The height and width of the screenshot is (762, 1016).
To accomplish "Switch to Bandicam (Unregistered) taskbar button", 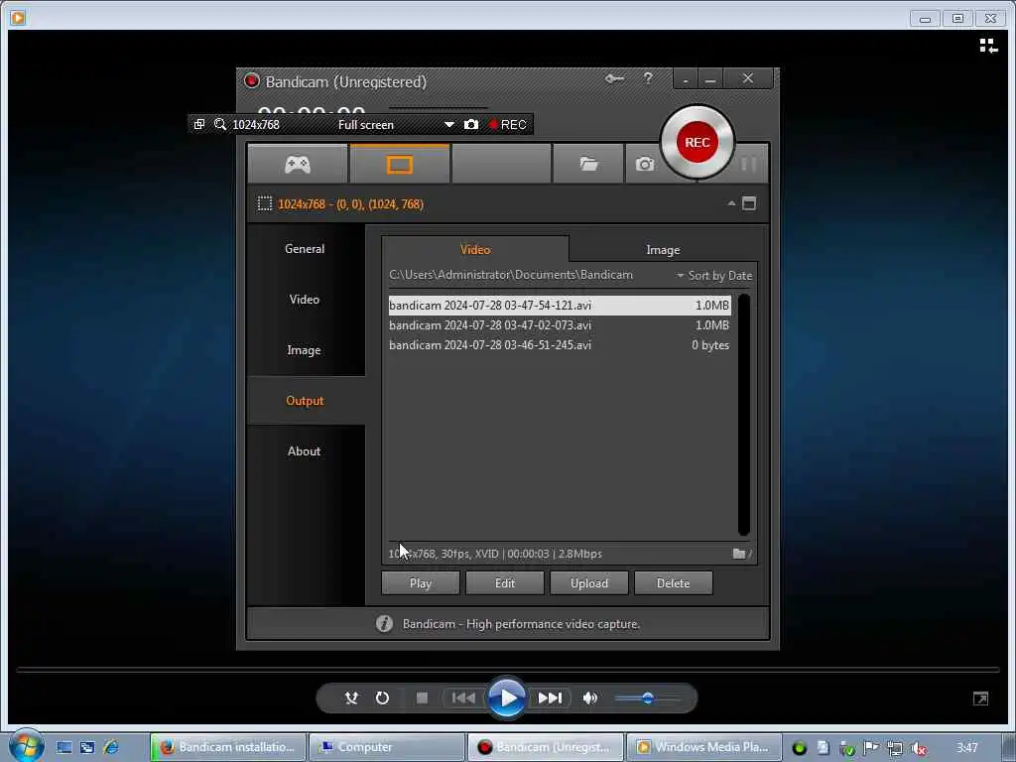I will (546, 747).
